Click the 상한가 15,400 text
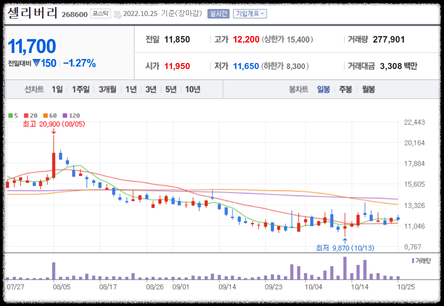This screenshot has height=306, width=444. tap(287, 39)
